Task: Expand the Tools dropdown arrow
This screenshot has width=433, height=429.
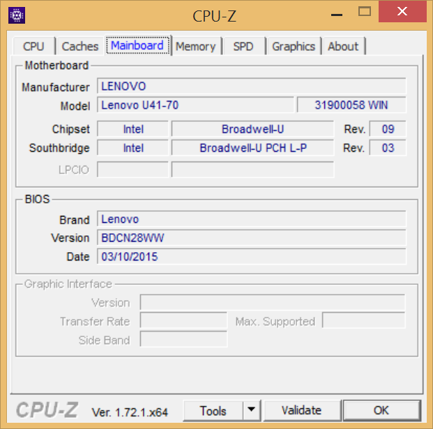Action: coord(251,411)
